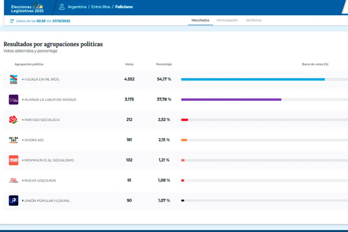Open the Territorios tab
Image resolution: width=348 pixels, height=232 pixels.
[253, 20]
